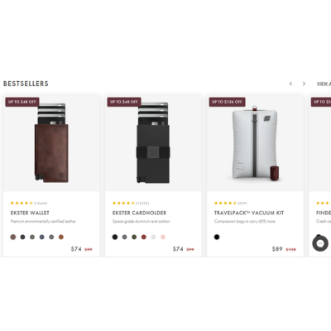331x331 pixels.
Task: Open Ekster Cardholder product image
Action: pos(153,143)
